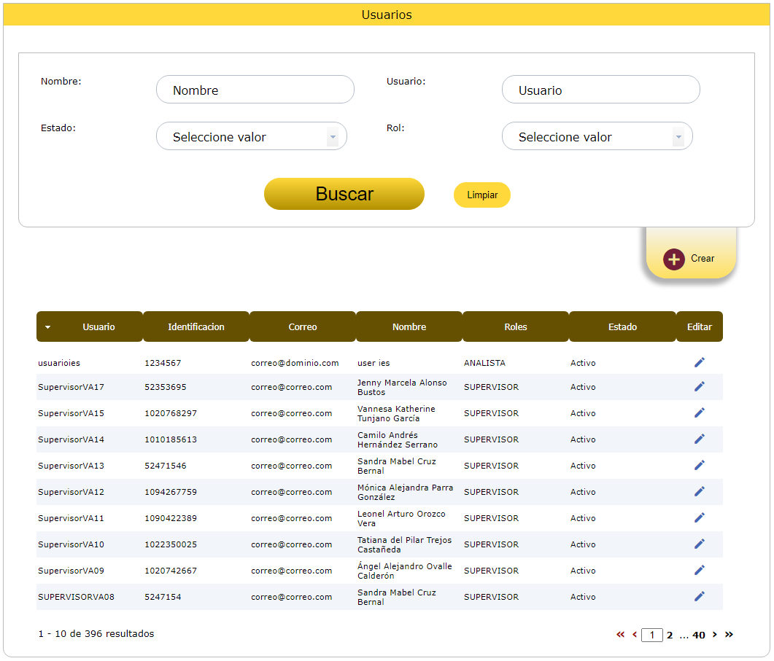
Task: Focus the Nombre text field
Action: point(255,90)
